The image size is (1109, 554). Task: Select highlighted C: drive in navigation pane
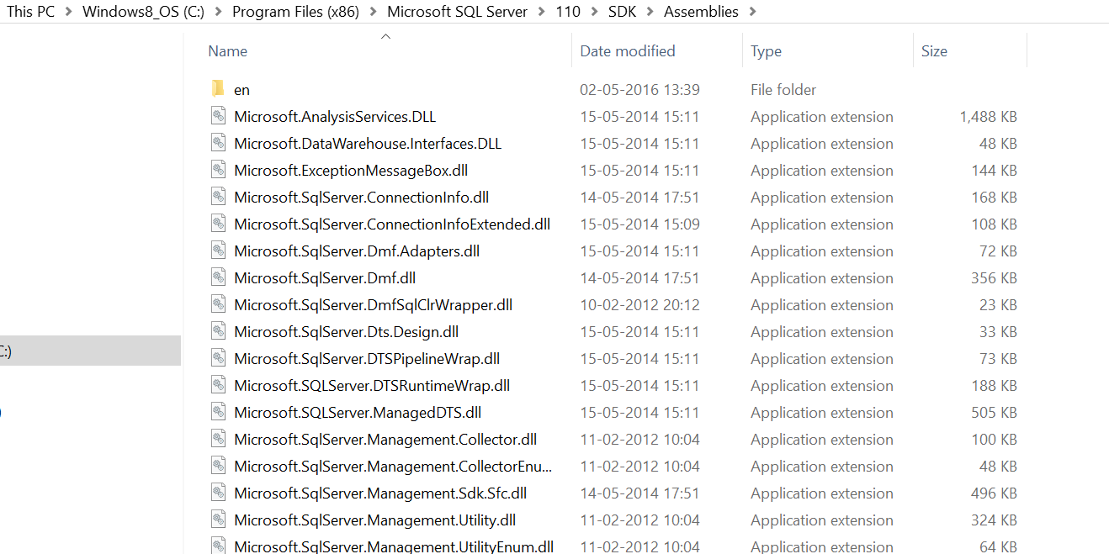click(x=90, y=351)
